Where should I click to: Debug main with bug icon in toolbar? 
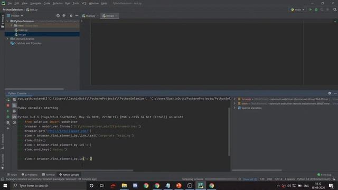(316, 9)
